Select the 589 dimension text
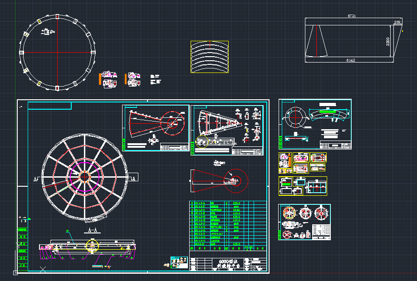Viewport: 417px width, 281px height. [397, 22]
